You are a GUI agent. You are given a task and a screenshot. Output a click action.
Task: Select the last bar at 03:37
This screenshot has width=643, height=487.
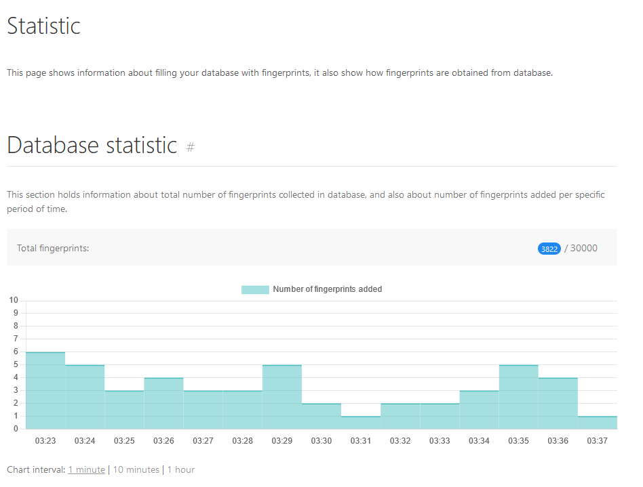[x=597, y=423]
